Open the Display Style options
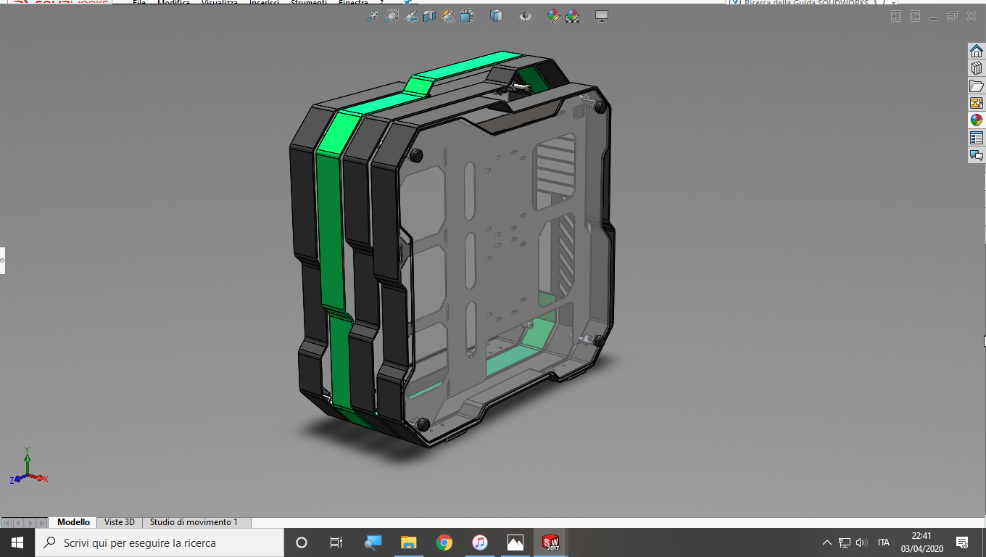The width and height of the screenshot is (986, 557). (x=496, y=16)
